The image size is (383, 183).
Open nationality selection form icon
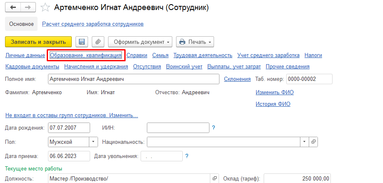coord(314,142)
